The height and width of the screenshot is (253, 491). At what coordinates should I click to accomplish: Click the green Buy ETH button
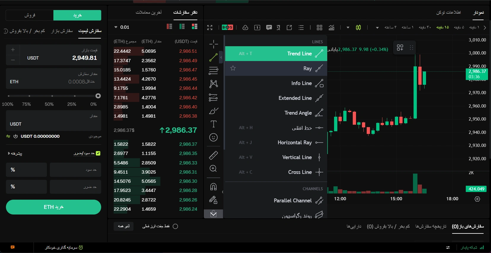53,207
